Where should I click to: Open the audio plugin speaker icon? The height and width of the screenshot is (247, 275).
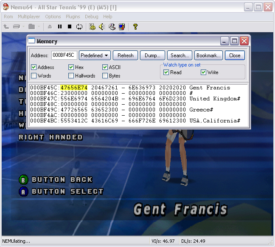coord(102,27)
